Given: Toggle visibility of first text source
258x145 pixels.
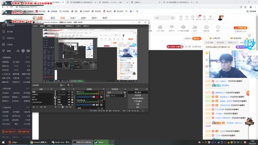Looking at the screenshot, I should click(x=69, y=92).
